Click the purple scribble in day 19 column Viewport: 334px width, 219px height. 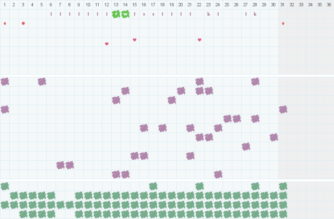[172, 100]
